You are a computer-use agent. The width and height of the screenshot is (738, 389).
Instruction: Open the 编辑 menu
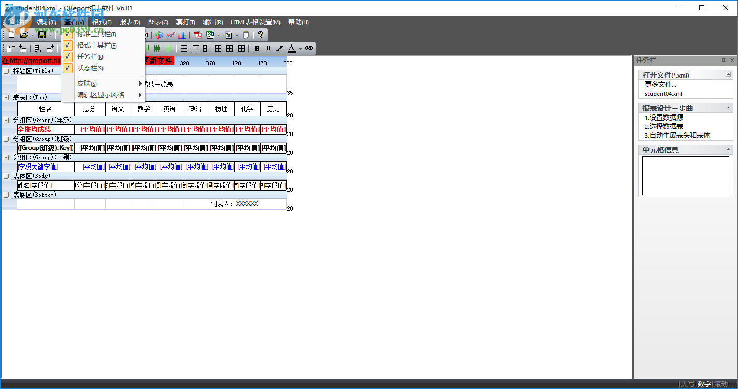(46, 22)
